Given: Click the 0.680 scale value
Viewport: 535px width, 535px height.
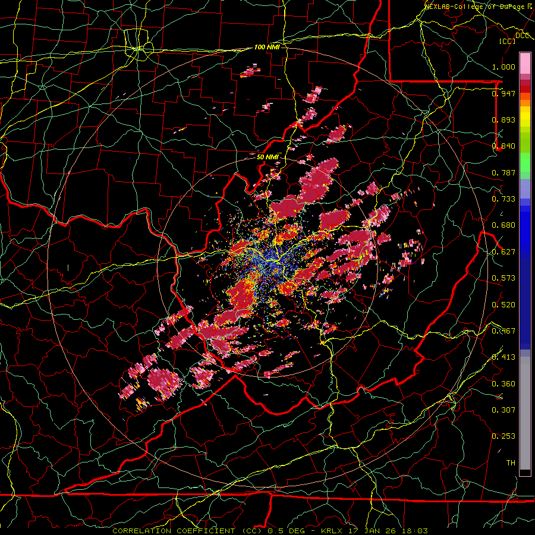Looking at the screenshot, I should tap(503, 225).
